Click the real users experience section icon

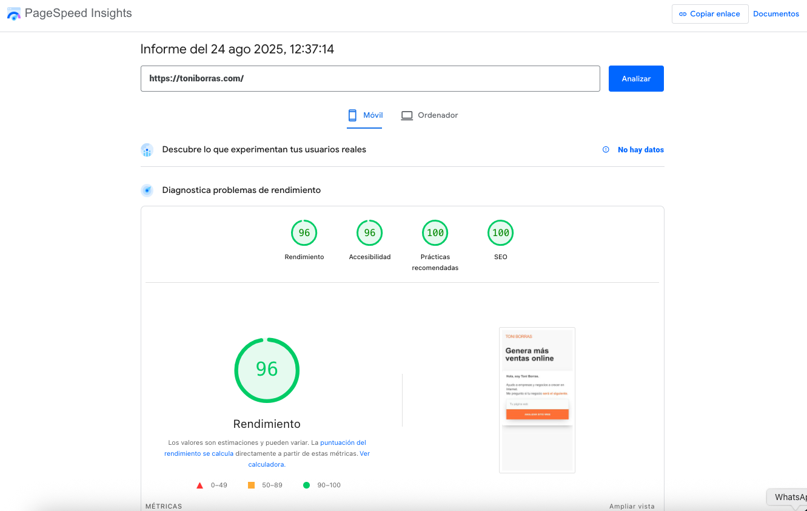click(147, 150)
